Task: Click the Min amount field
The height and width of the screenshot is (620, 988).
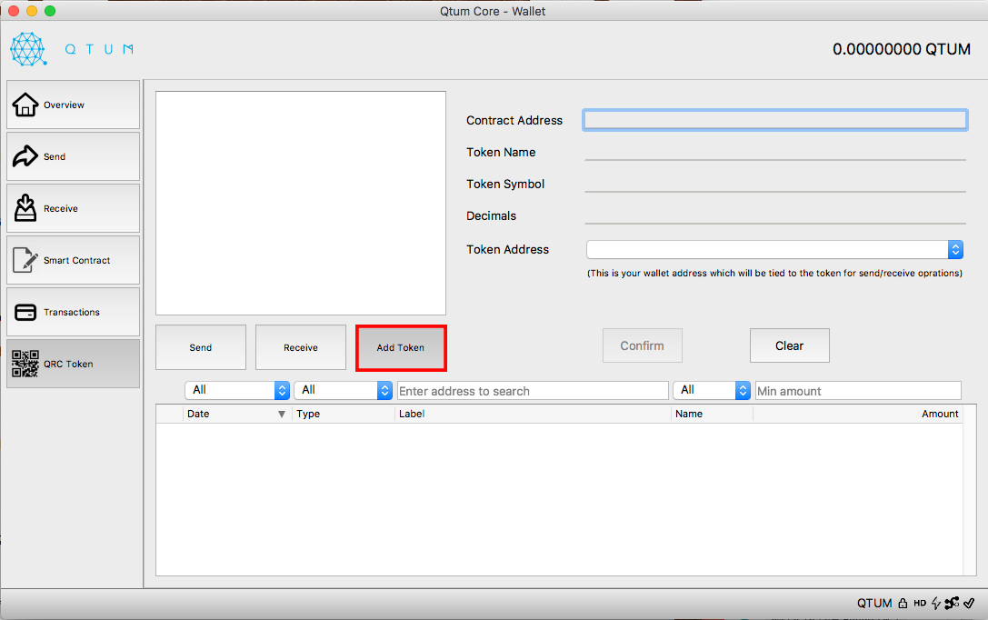Action: point(858,391)
